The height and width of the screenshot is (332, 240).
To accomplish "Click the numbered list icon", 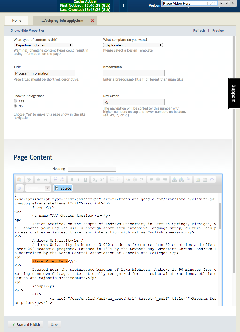I will point(112,179).
